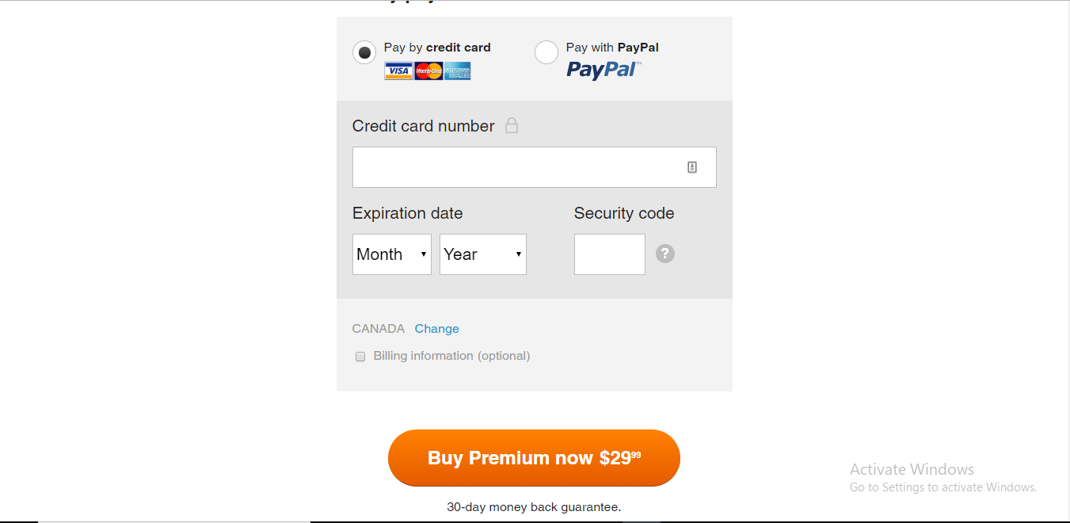Viewport: 1070px width, 523px height.
Task: Click the Visa card logo
Action: click(398, 71)
